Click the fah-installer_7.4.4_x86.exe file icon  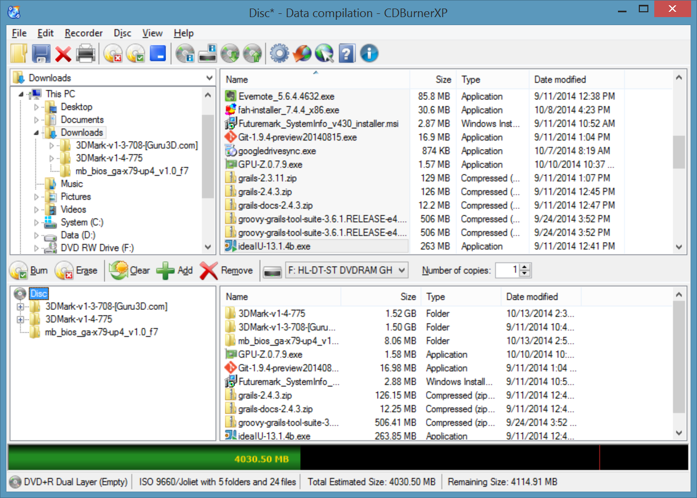click(231, 110)
